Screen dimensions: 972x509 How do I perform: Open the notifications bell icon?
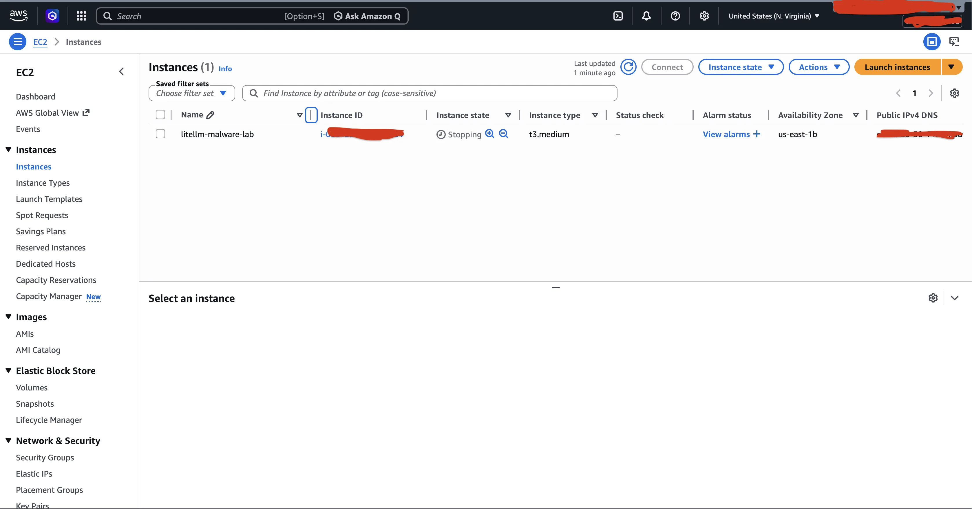click(x=646, y=16)
